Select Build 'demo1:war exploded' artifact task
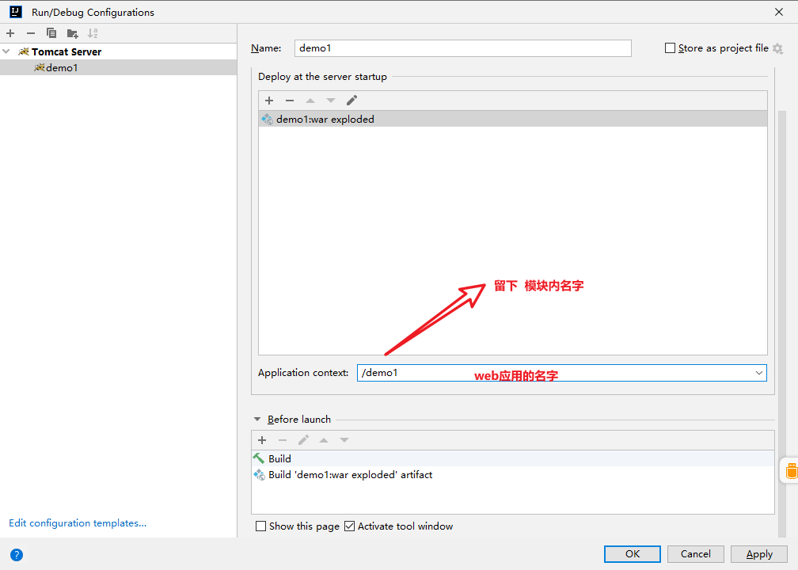Viewport: 798px width, 570px height. 512,474
